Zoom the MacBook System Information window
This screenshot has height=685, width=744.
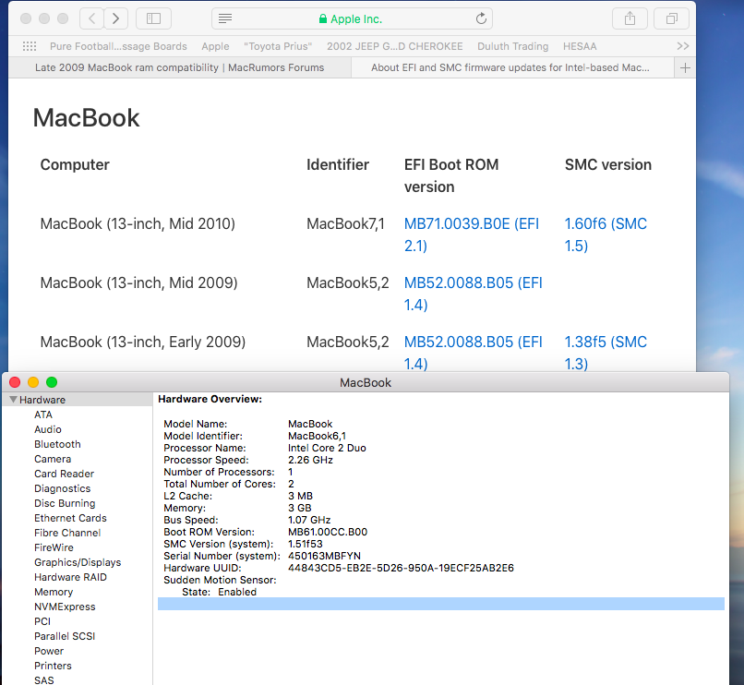52,382
